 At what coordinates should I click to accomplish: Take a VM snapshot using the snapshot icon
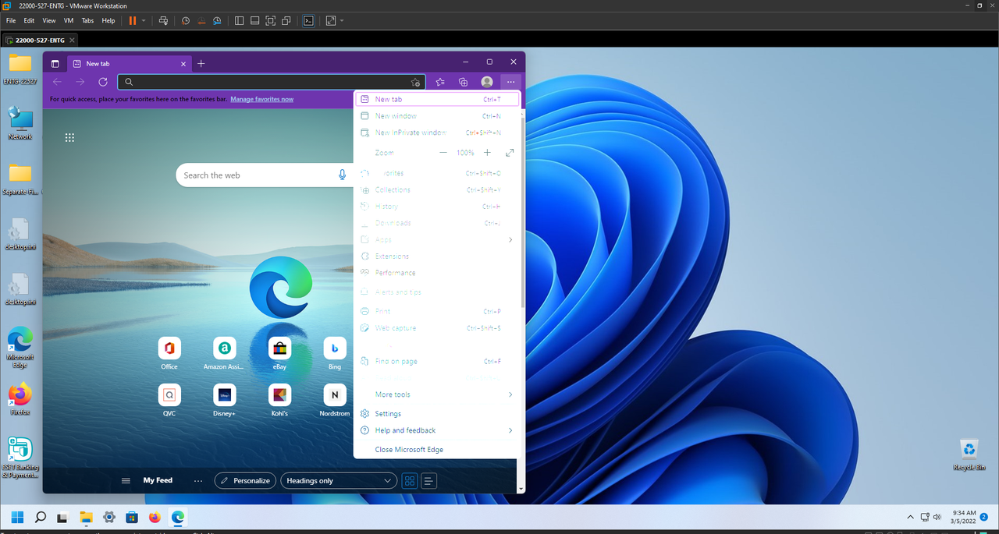point(186,20)
